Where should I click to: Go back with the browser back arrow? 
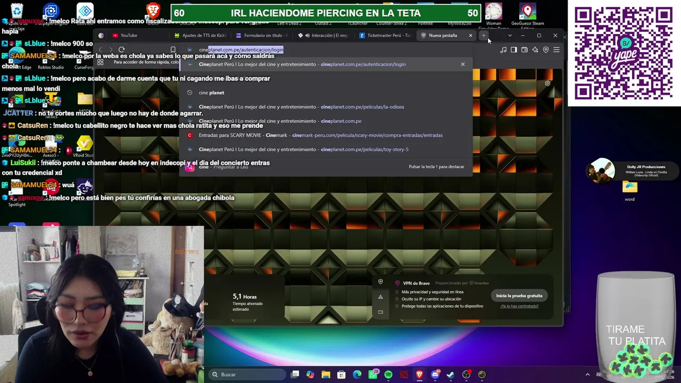click(100, 50)
